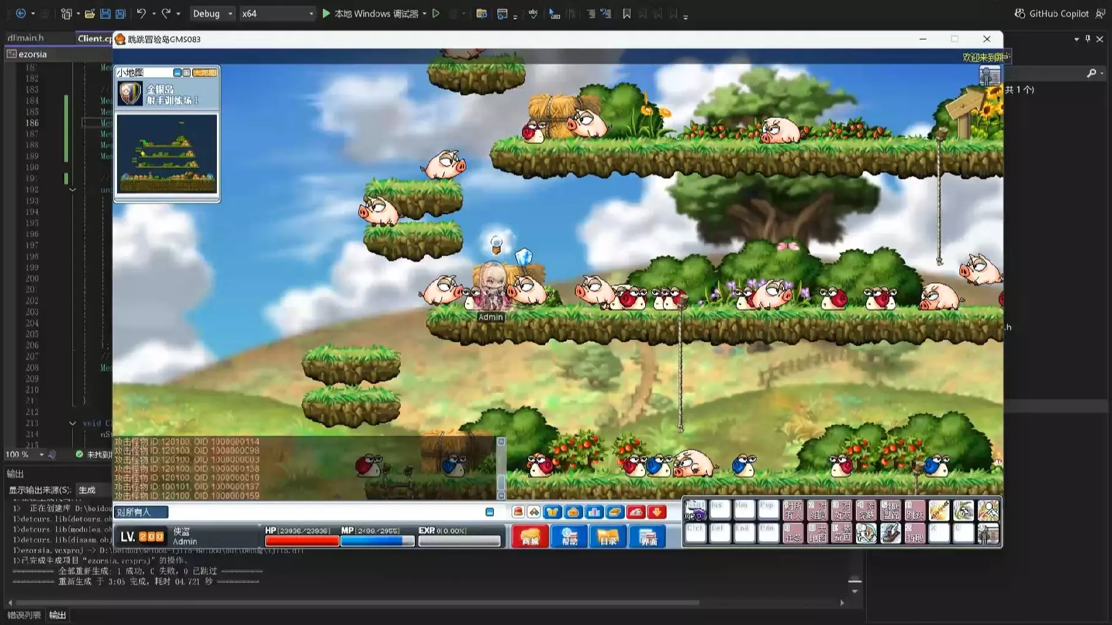The height and width of the screenshot is (625, 1112).
Task: Click the blue bar-chart stats icon
Action: coord(594,512)
